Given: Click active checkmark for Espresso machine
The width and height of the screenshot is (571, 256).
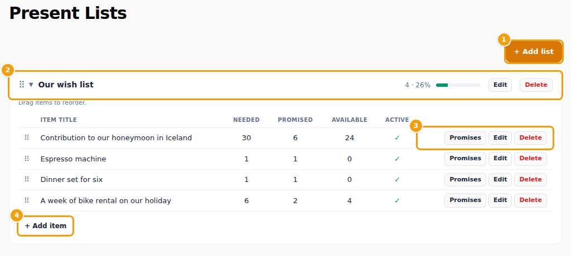Looking at the screenshot, I should pyautogui.click(x=397, y=159).
